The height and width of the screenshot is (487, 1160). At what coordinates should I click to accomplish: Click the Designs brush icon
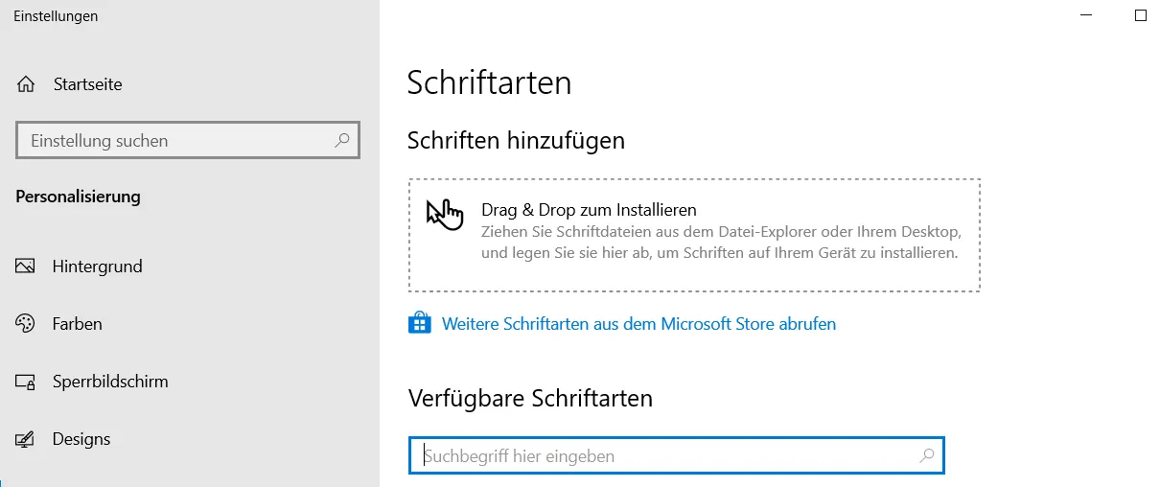coord(26,439)
